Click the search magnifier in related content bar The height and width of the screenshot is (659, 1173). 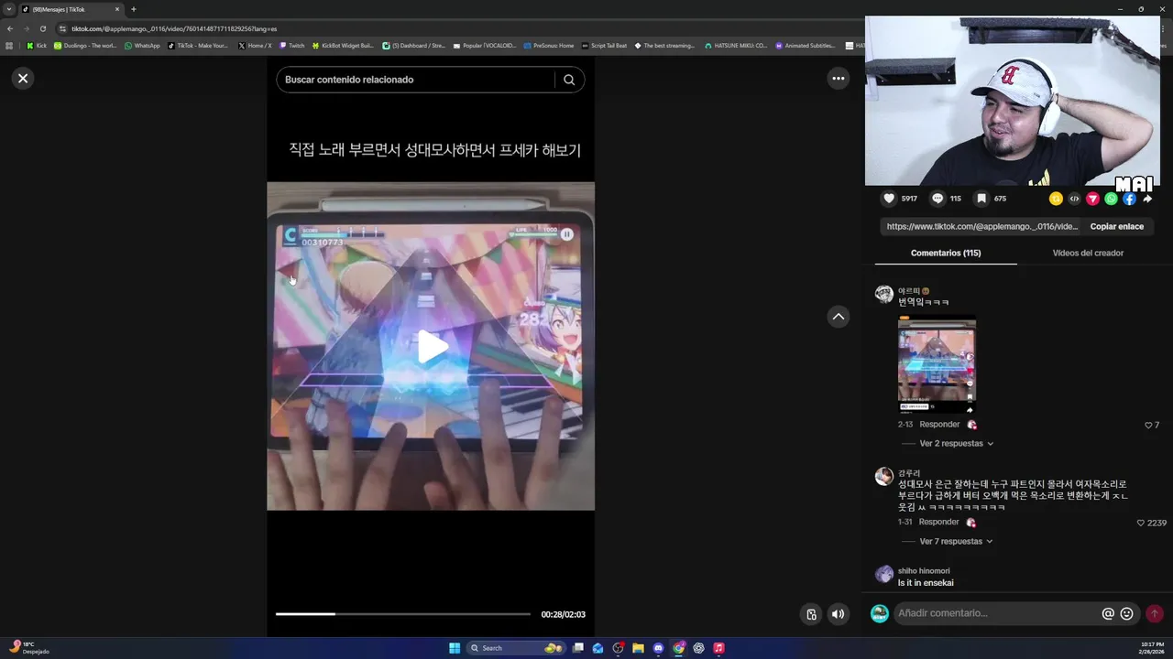569,80
